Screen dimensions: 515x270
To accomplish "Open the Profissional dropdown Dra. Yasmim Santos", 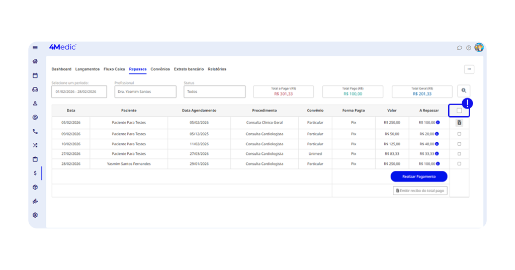I will pos(145,92).
